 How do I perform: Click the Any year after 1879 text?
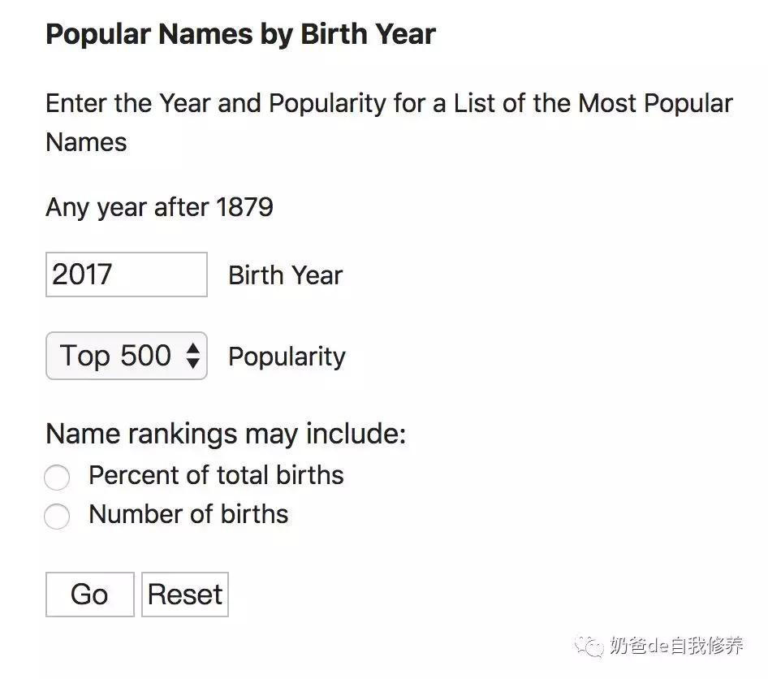point(159,207)
